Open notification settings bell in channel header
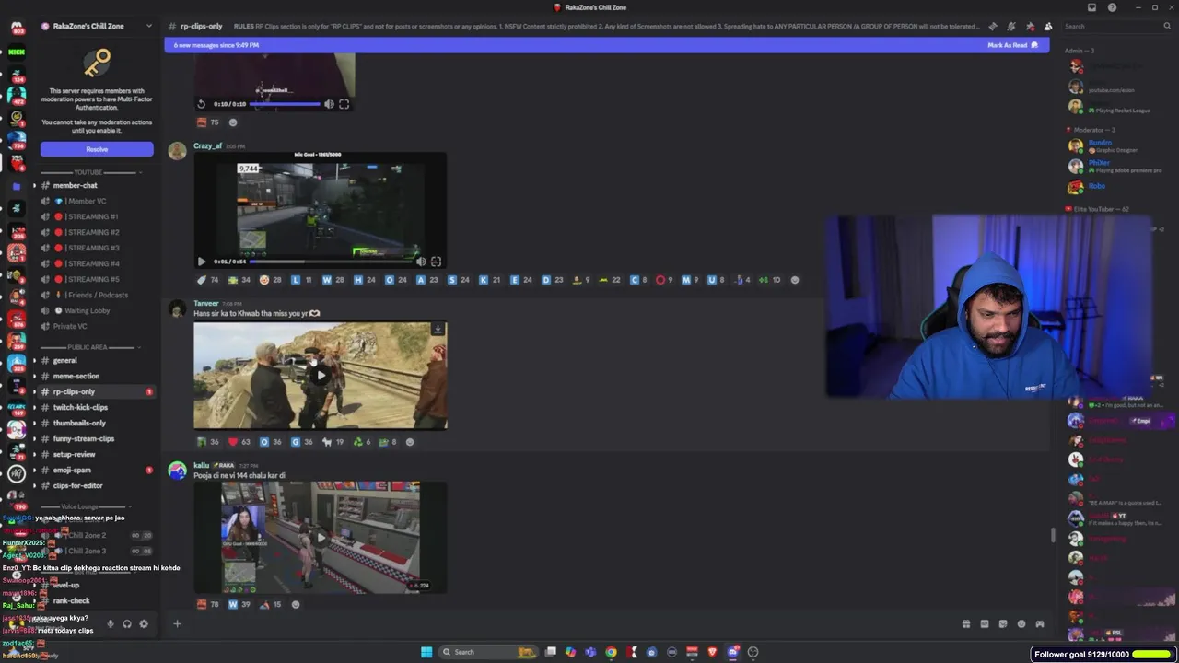 point(1010,27)
